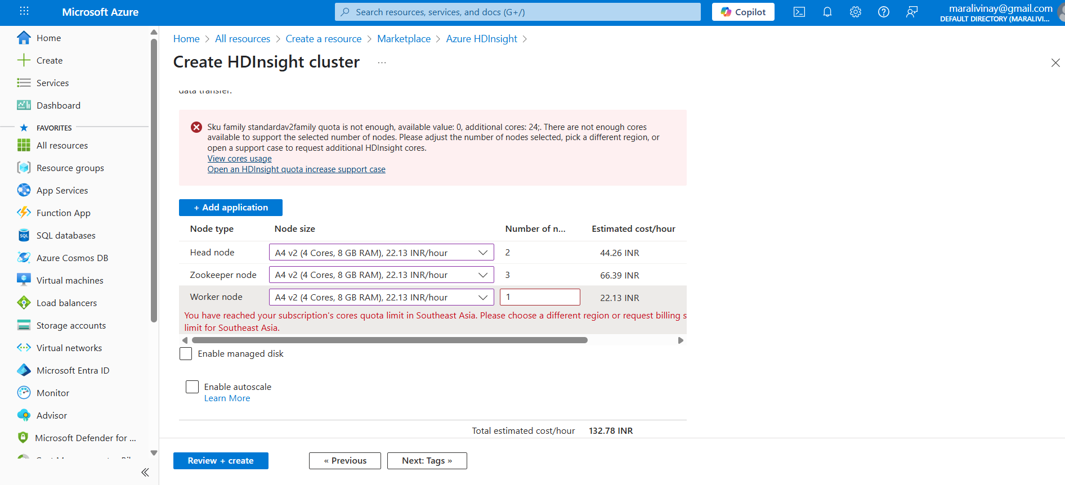Open the Load balancers icon

[x=24, y=303]
